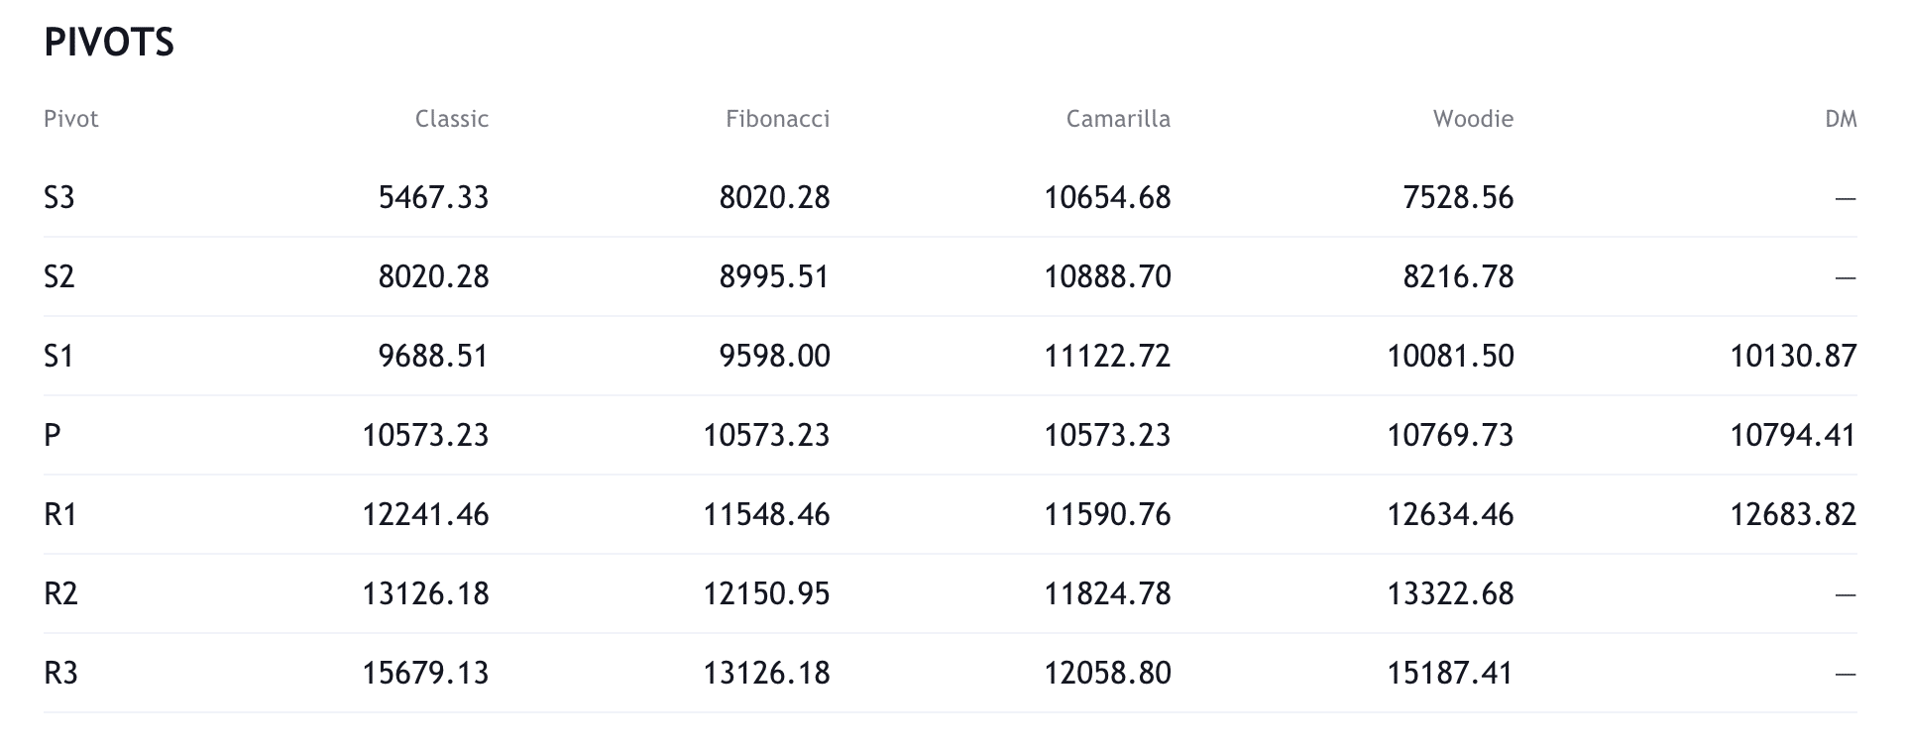Click the Classic column header
This screenshot has height=745, width=1907.
[452, 119]
